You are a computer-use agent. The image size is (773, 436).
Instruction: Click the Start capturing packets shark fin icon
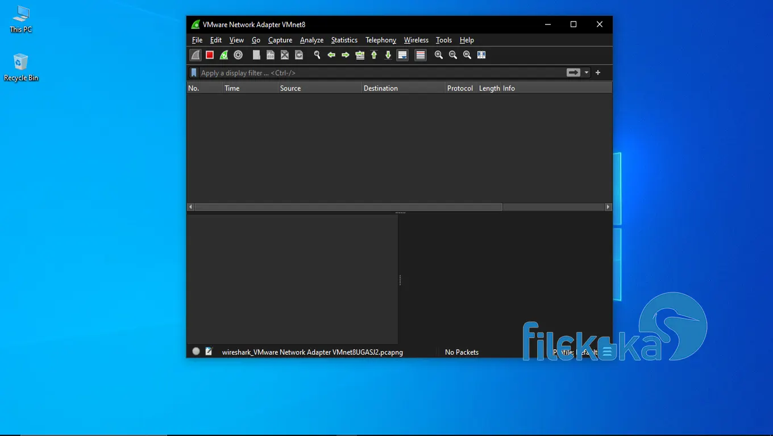(x=196, y=55)
